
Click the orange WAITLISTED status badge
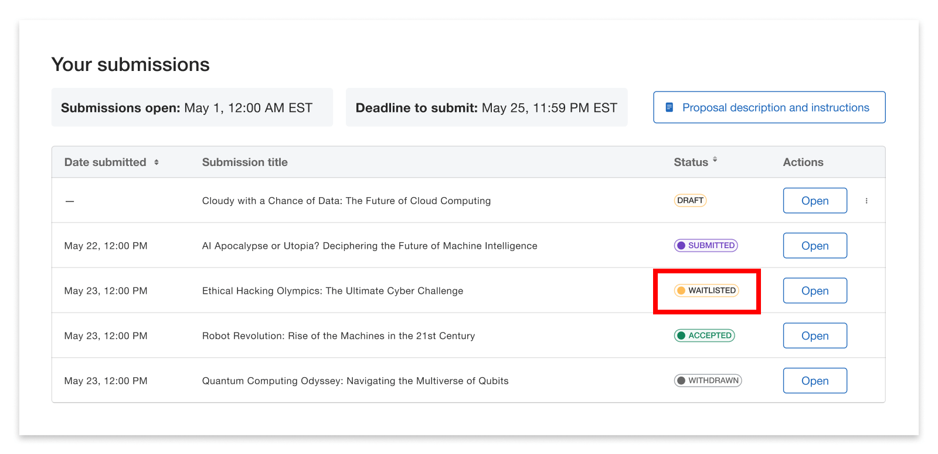click(x=706, y=290)
